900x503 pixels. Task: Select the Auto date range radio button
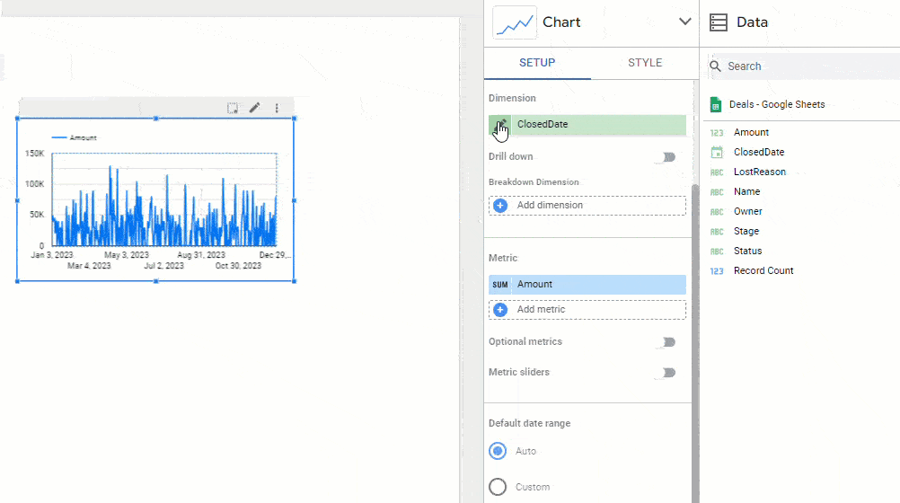(x=498, y=451)
